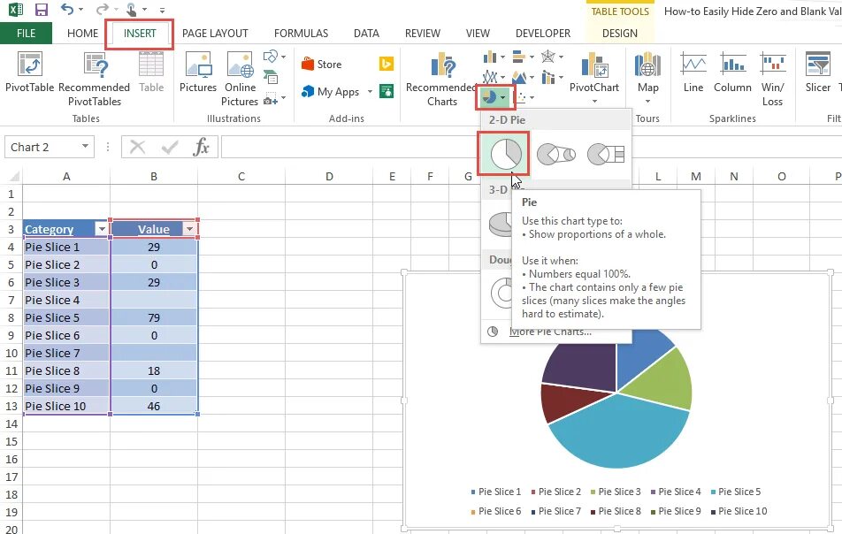The width and height of the screenshot is (842, 534).
Task: Switch to the DATA tab
Action: point(366,34)
